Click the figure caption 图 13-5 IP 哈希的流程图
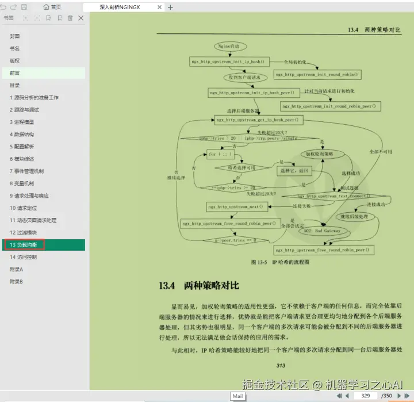The height and width of the screenshot is (402, 414). (280, 262)
